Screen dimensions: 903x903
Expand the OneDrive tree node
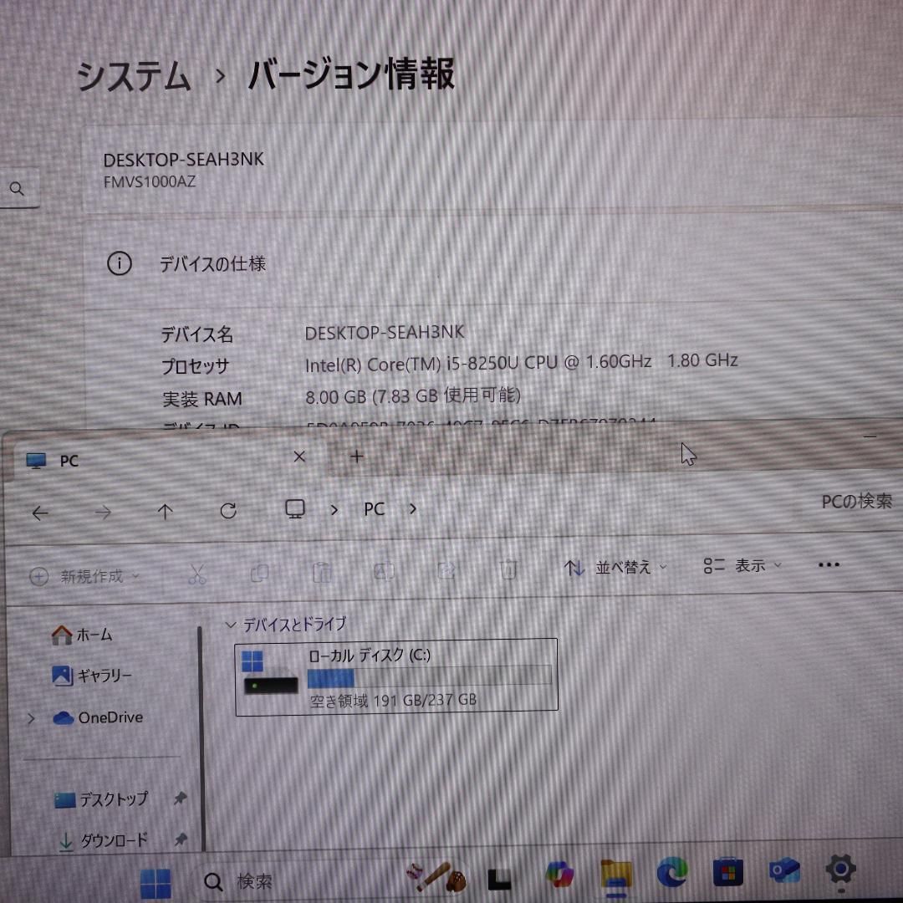pyautogui.click(x=31, y=718)
